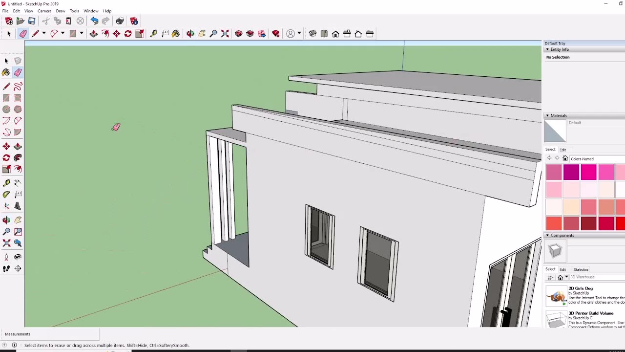This screenshot has width=625, height=352.
Task: Open the Edit menu
Action: tap(17, 11)
